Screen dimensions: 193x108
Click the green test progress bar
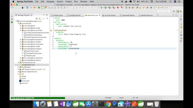coord(38,98)
